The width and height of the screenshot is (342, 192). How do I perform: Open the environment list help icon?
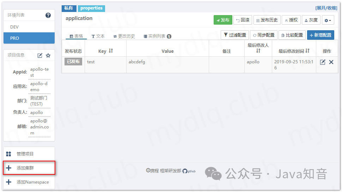point(48,15)
